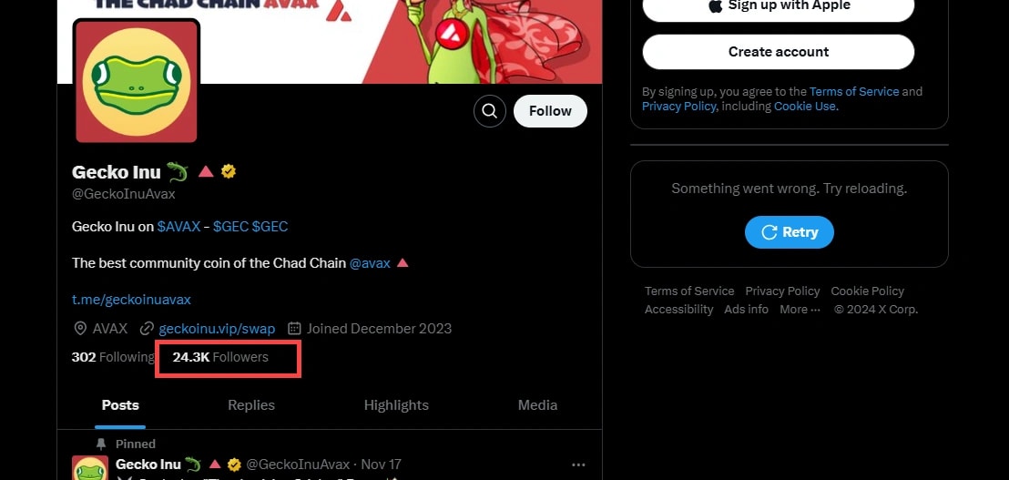
Task: Open the three-dot menu on the pinned post
Action: [x=578, y=465]
